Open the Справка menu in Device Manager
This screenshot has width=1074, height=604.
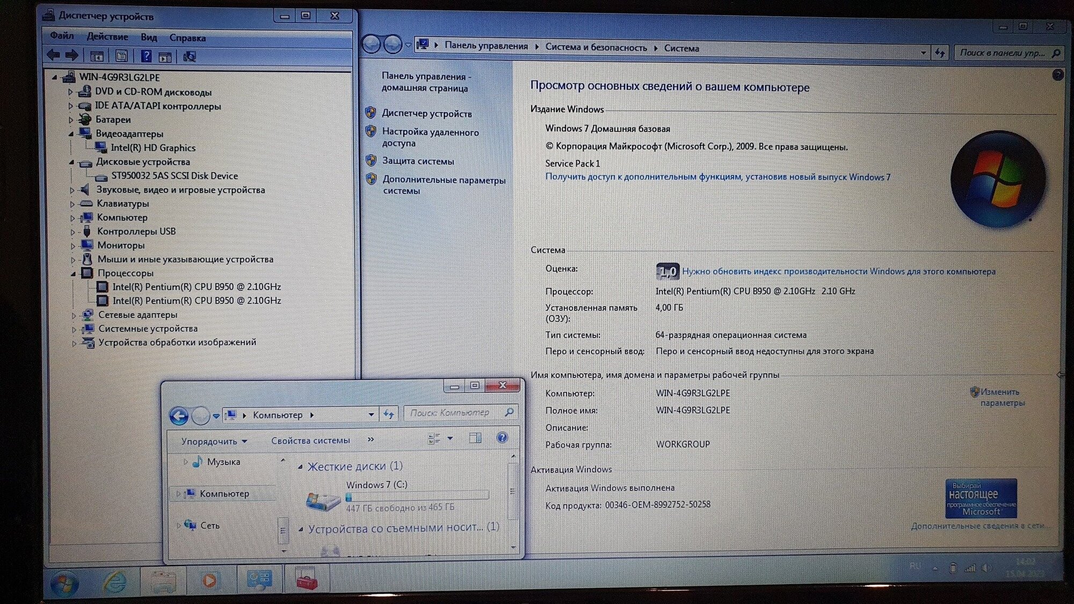click(187, 38)
